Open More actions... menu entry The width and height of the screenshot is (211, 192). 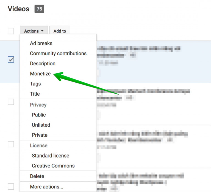pyautogui.click(x=46, y=187)
